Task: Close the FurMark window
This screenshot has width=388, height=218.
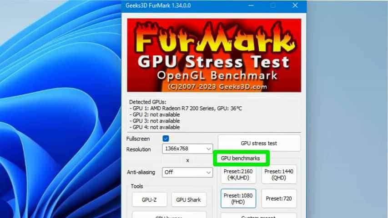Action: click(295, 5)
